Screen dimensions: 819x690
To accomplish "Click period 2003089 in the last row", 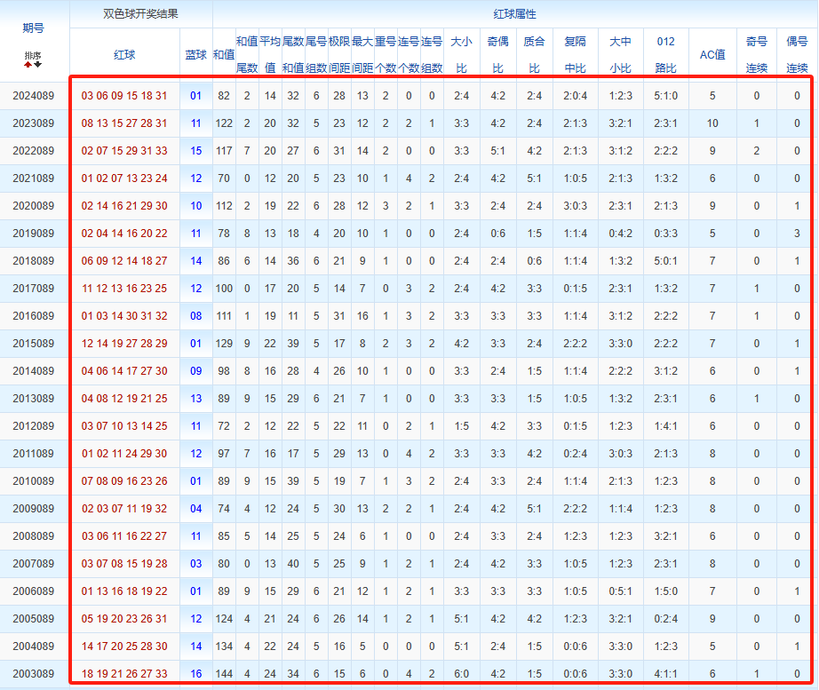I will (34, 674).
